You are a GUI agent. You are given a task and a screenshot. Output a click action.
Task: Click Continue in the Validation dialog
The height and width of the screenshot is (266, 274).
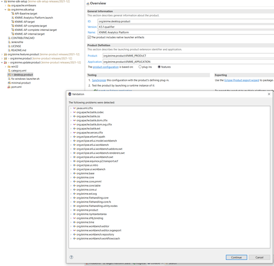coord(236,257)
